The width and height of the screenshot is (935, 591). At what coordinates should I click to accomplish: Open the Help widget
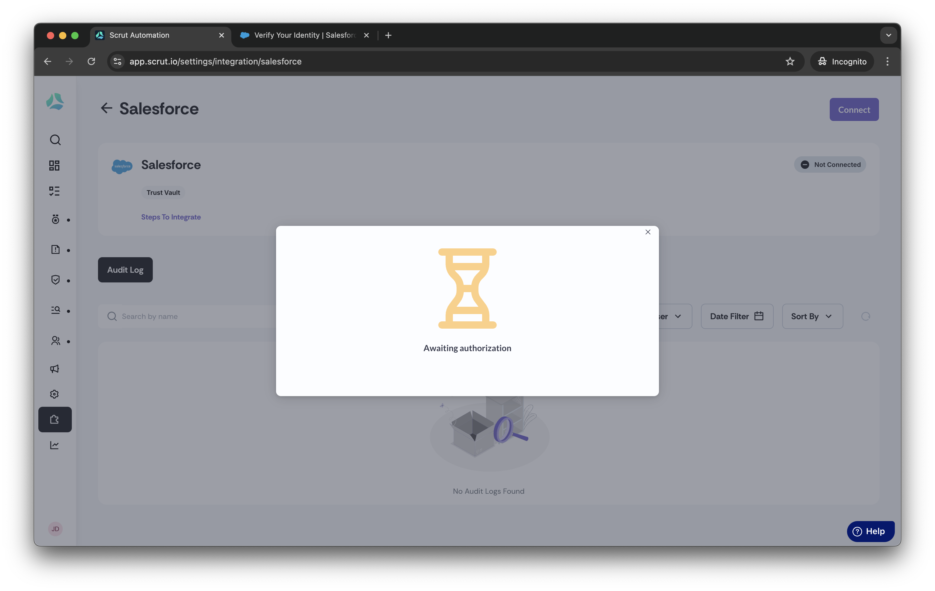click(x=870, y=532)
